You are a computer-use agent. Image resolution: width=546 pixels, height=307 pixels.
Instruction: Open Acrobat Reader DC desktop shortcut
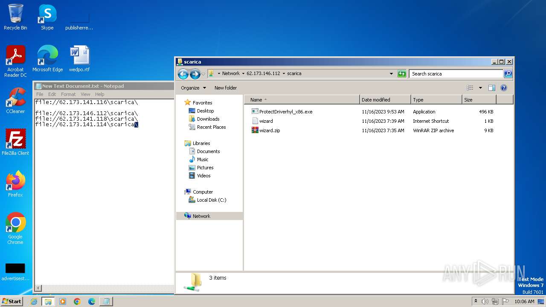coord(15,61)
